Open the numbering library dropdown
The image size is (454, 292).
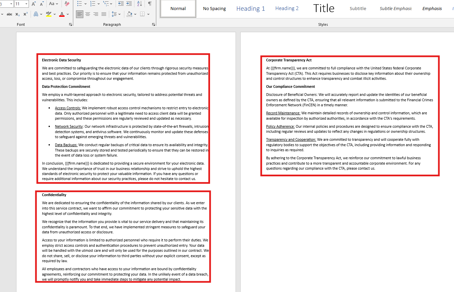pyautogui.click(x=99, y=4)
